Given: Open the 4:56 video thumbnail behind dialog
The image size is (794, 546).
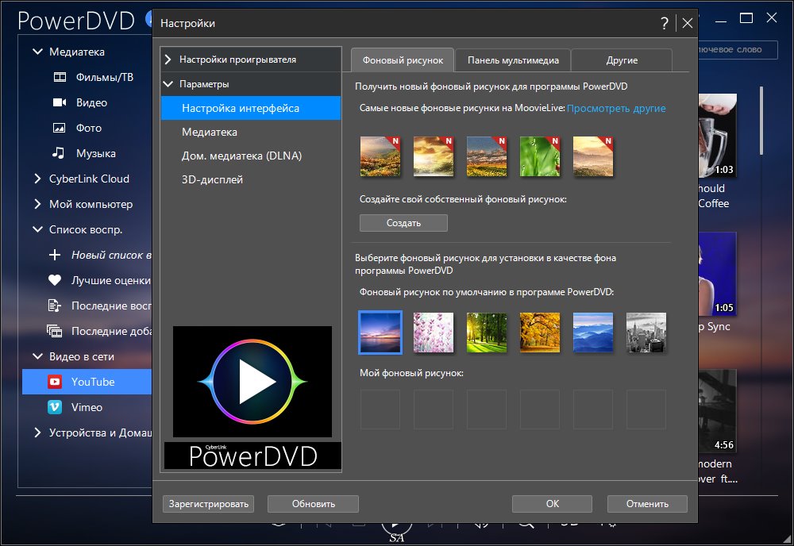Looking at the screenshot, I should (x=718, y=411).
